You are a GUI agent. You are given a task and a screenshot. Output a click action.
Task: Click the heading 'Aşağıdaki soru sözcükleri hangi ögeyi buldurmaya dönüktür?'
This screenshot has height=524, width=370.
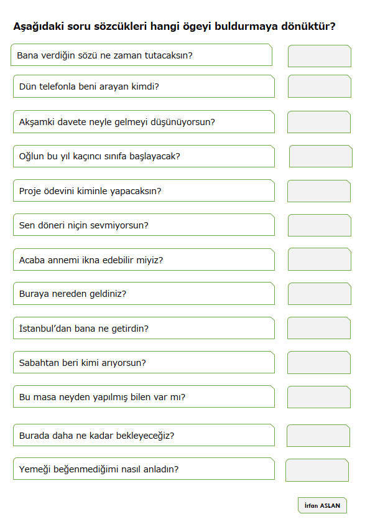[174, 26]
